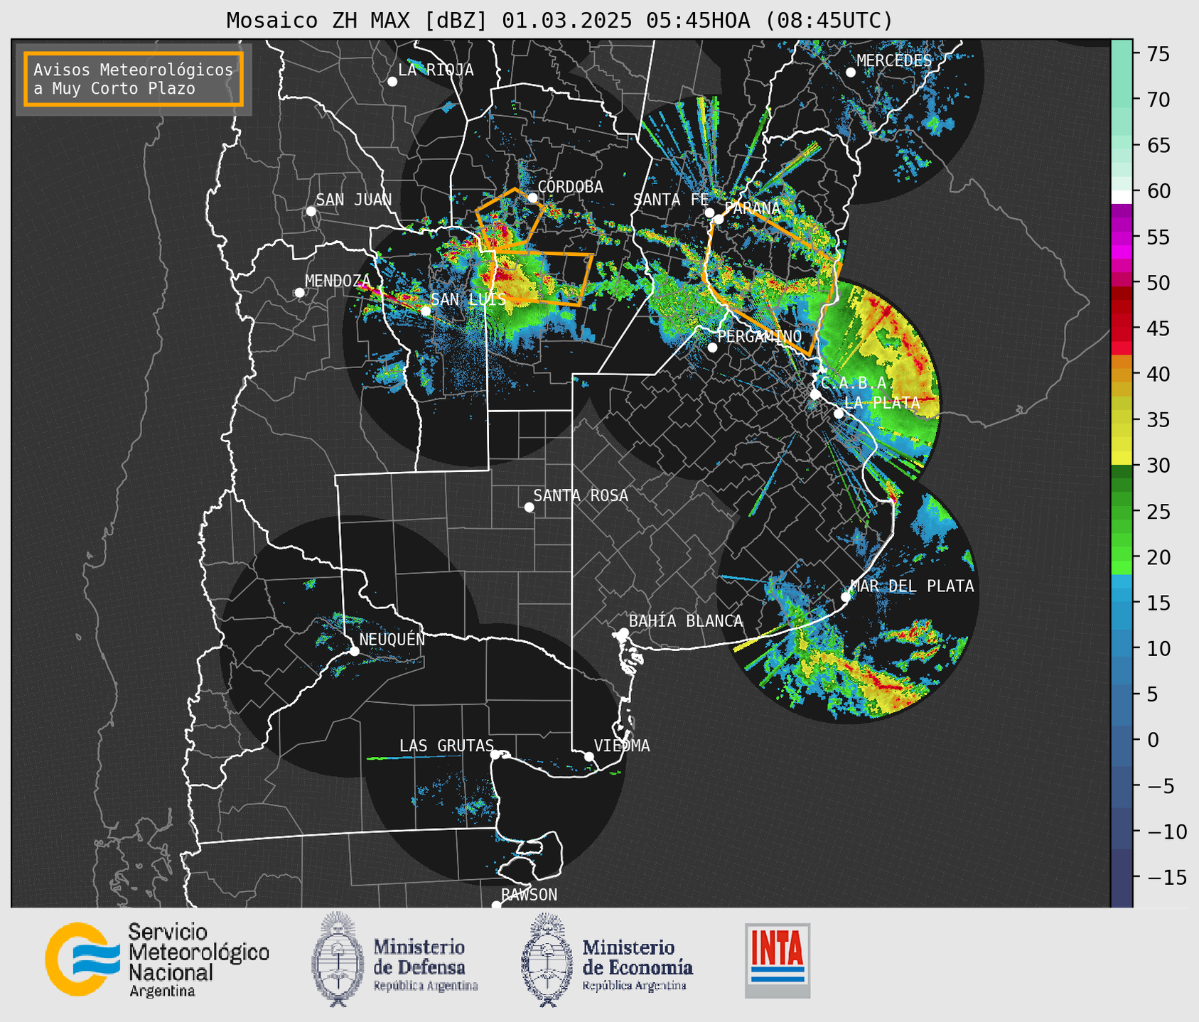
Task: Click the Argentina text under Servicio Meteorológico Nacional
Action: (x=162, y=991)
